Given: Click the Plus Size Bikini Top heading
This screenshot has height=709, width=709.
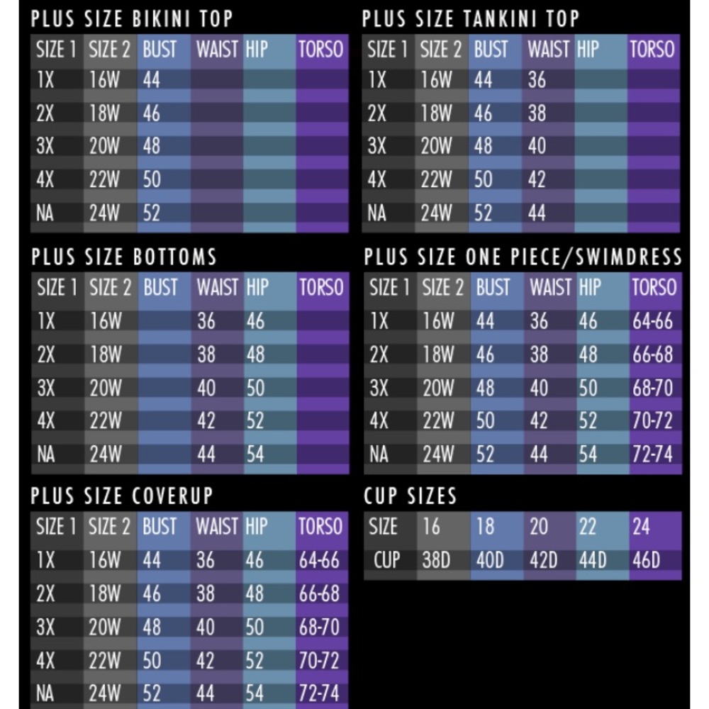Looking at the screenshot, I should (132, 18).
